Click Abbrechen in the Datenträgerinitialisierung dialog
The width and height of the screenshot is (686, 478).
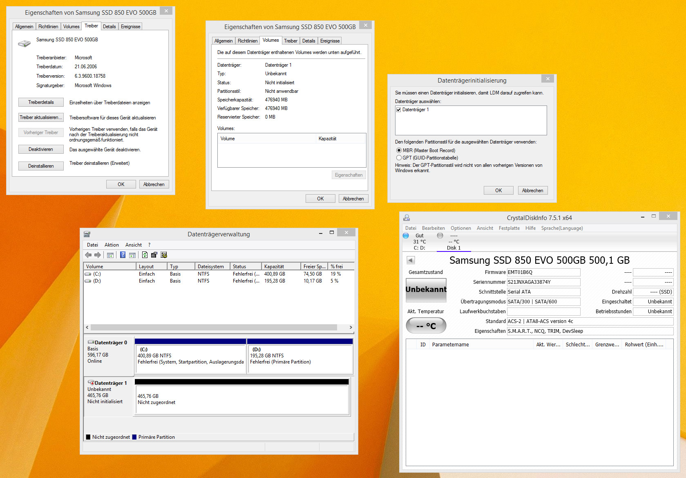(533, 191)
